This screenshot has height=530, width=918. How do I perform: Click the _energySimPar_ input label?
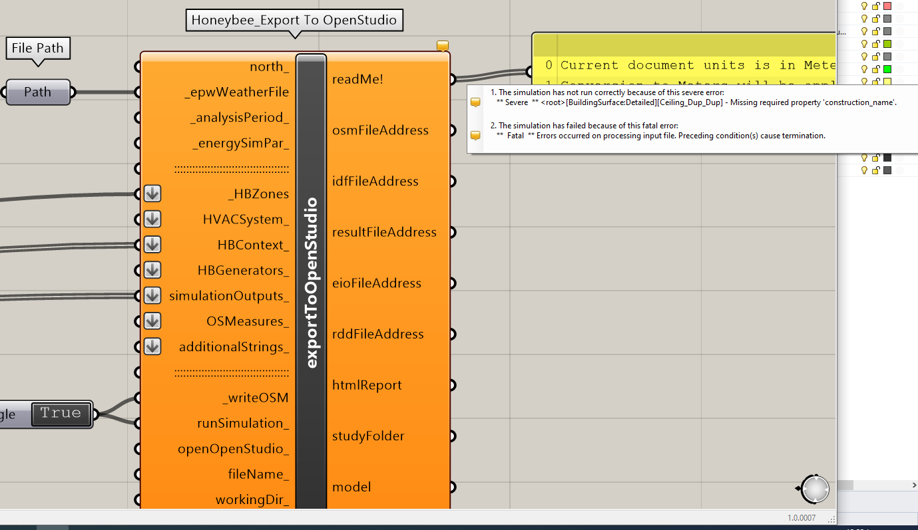point(241,143)
